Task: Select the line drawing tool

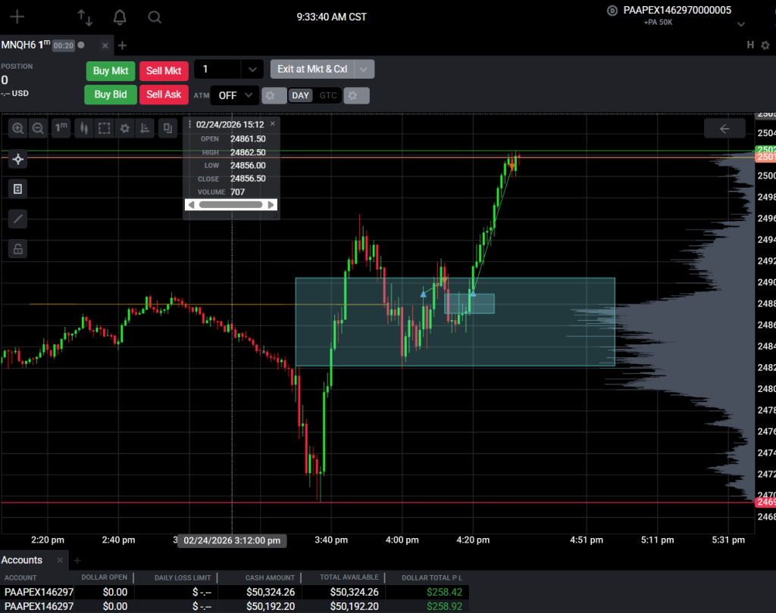Action: tap(18, 219)
